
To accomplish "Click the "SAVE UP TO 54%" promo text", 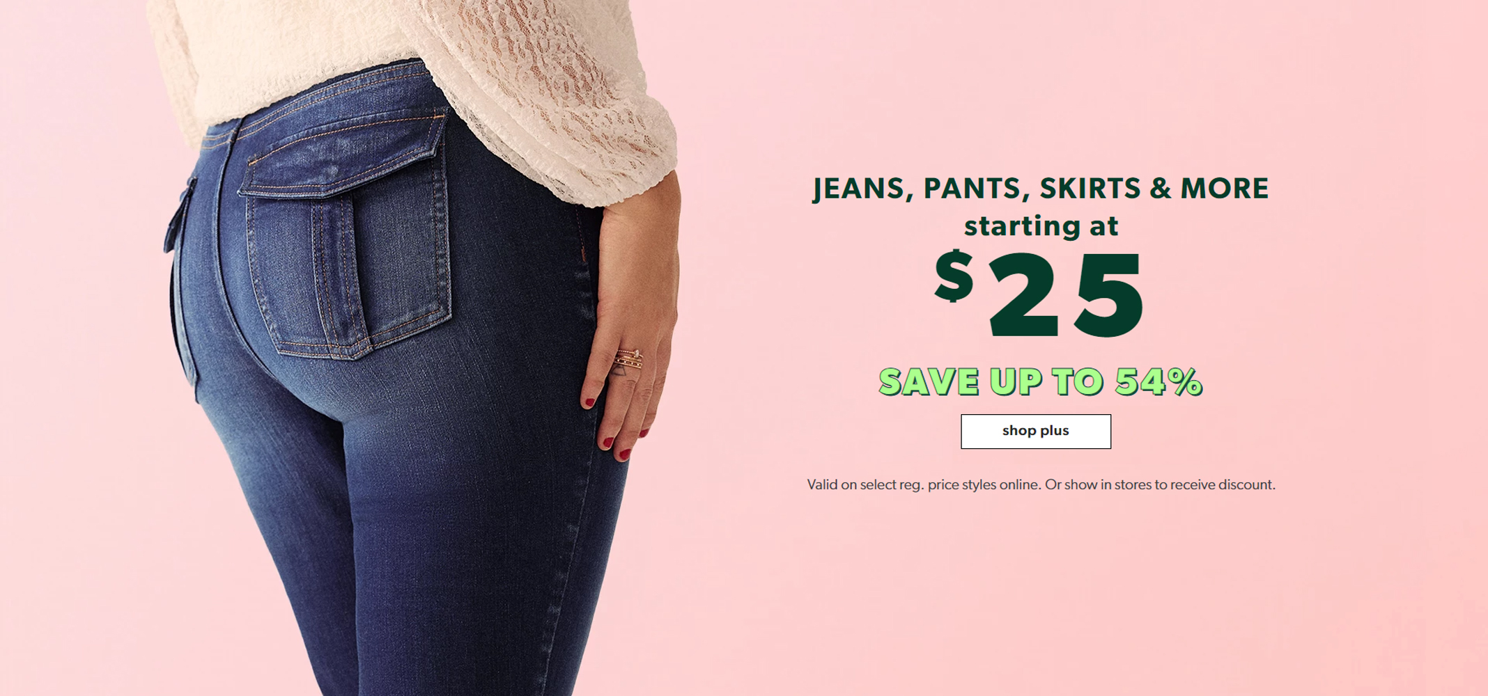I will pos(1041,381).
